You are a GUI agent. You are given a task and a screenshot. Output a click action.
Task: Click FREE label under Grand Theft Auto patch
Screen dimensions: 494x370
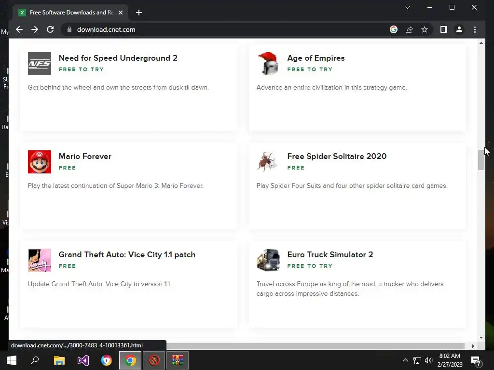pos(67,266)
